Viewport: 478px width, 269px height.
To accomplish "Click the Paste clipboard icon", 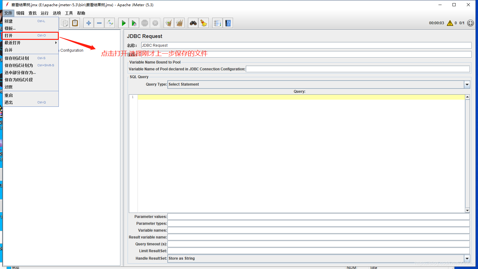I will click(x=75, y=23).
